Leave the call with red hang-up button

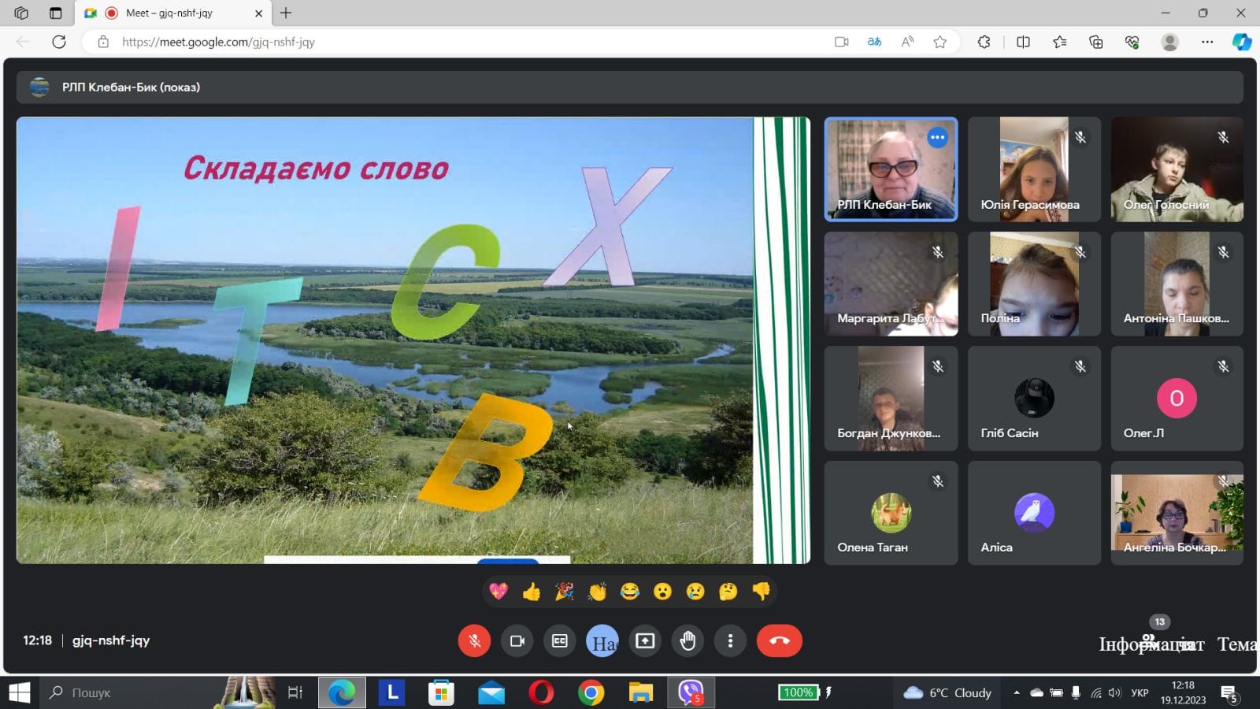779,640
